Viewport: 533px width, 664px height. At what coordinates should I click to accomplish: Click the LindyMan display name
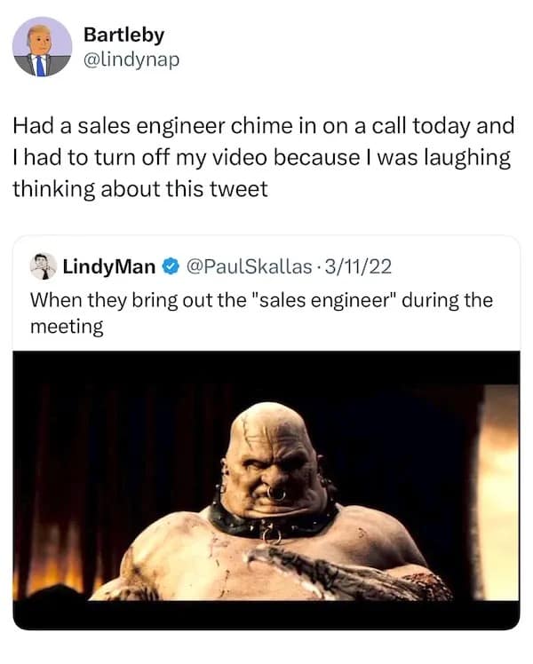tap(107, 266)
